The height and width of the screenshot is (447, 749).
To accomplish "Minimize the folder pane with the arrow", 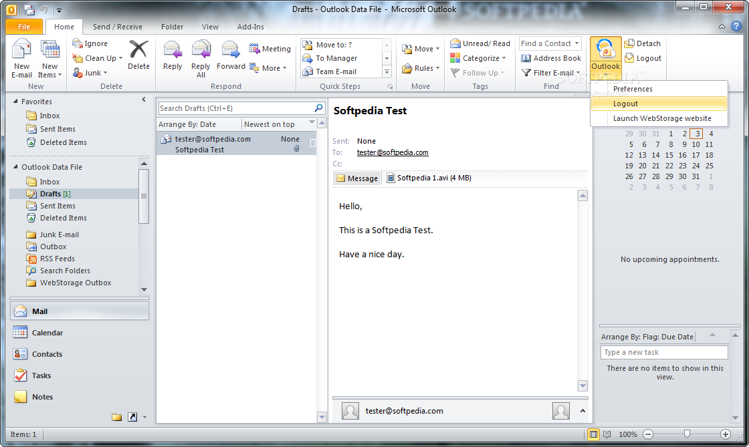I will (x=144, y=100).
